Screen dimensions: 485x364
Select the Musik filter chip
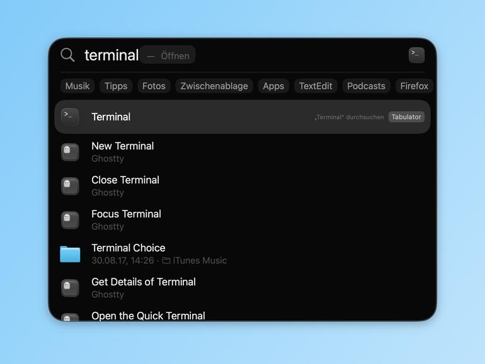coord(77,86)
